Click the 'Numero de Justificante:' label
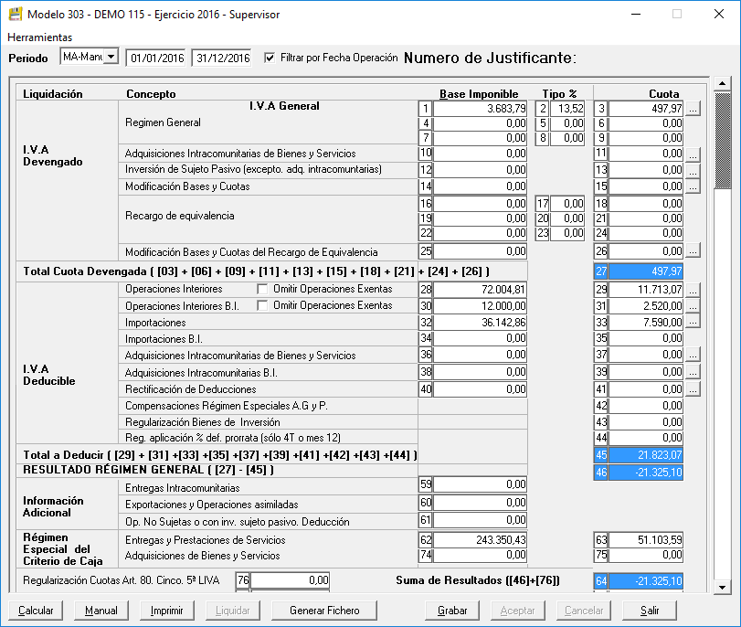The width and height of the screenshot is (741, 627). pyautogui.click(x=490, y=58)
